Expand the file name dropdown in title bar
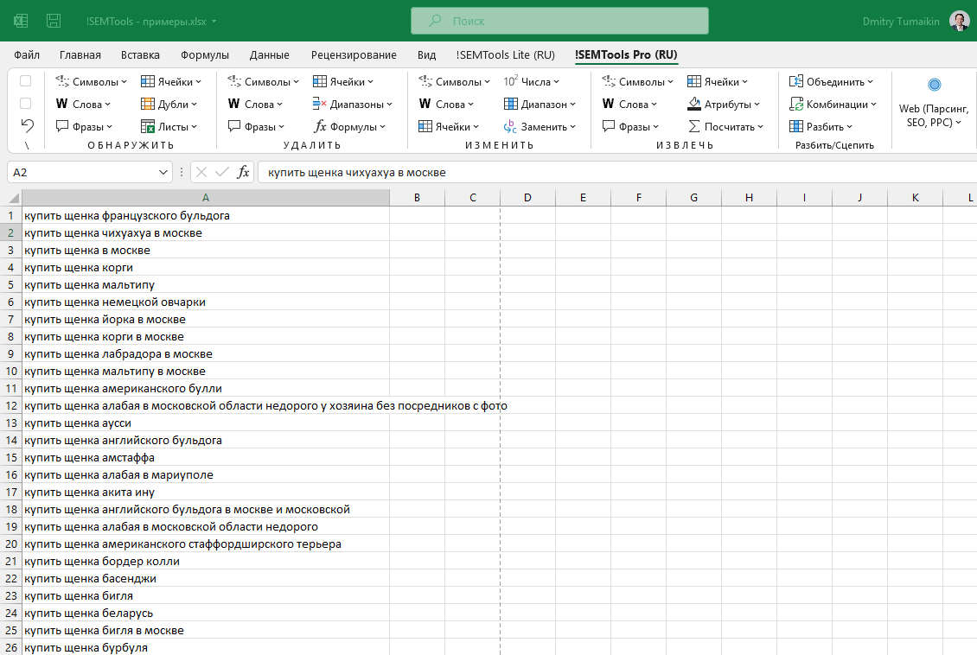This screenshot has width=977, height=655. (214, 21)
